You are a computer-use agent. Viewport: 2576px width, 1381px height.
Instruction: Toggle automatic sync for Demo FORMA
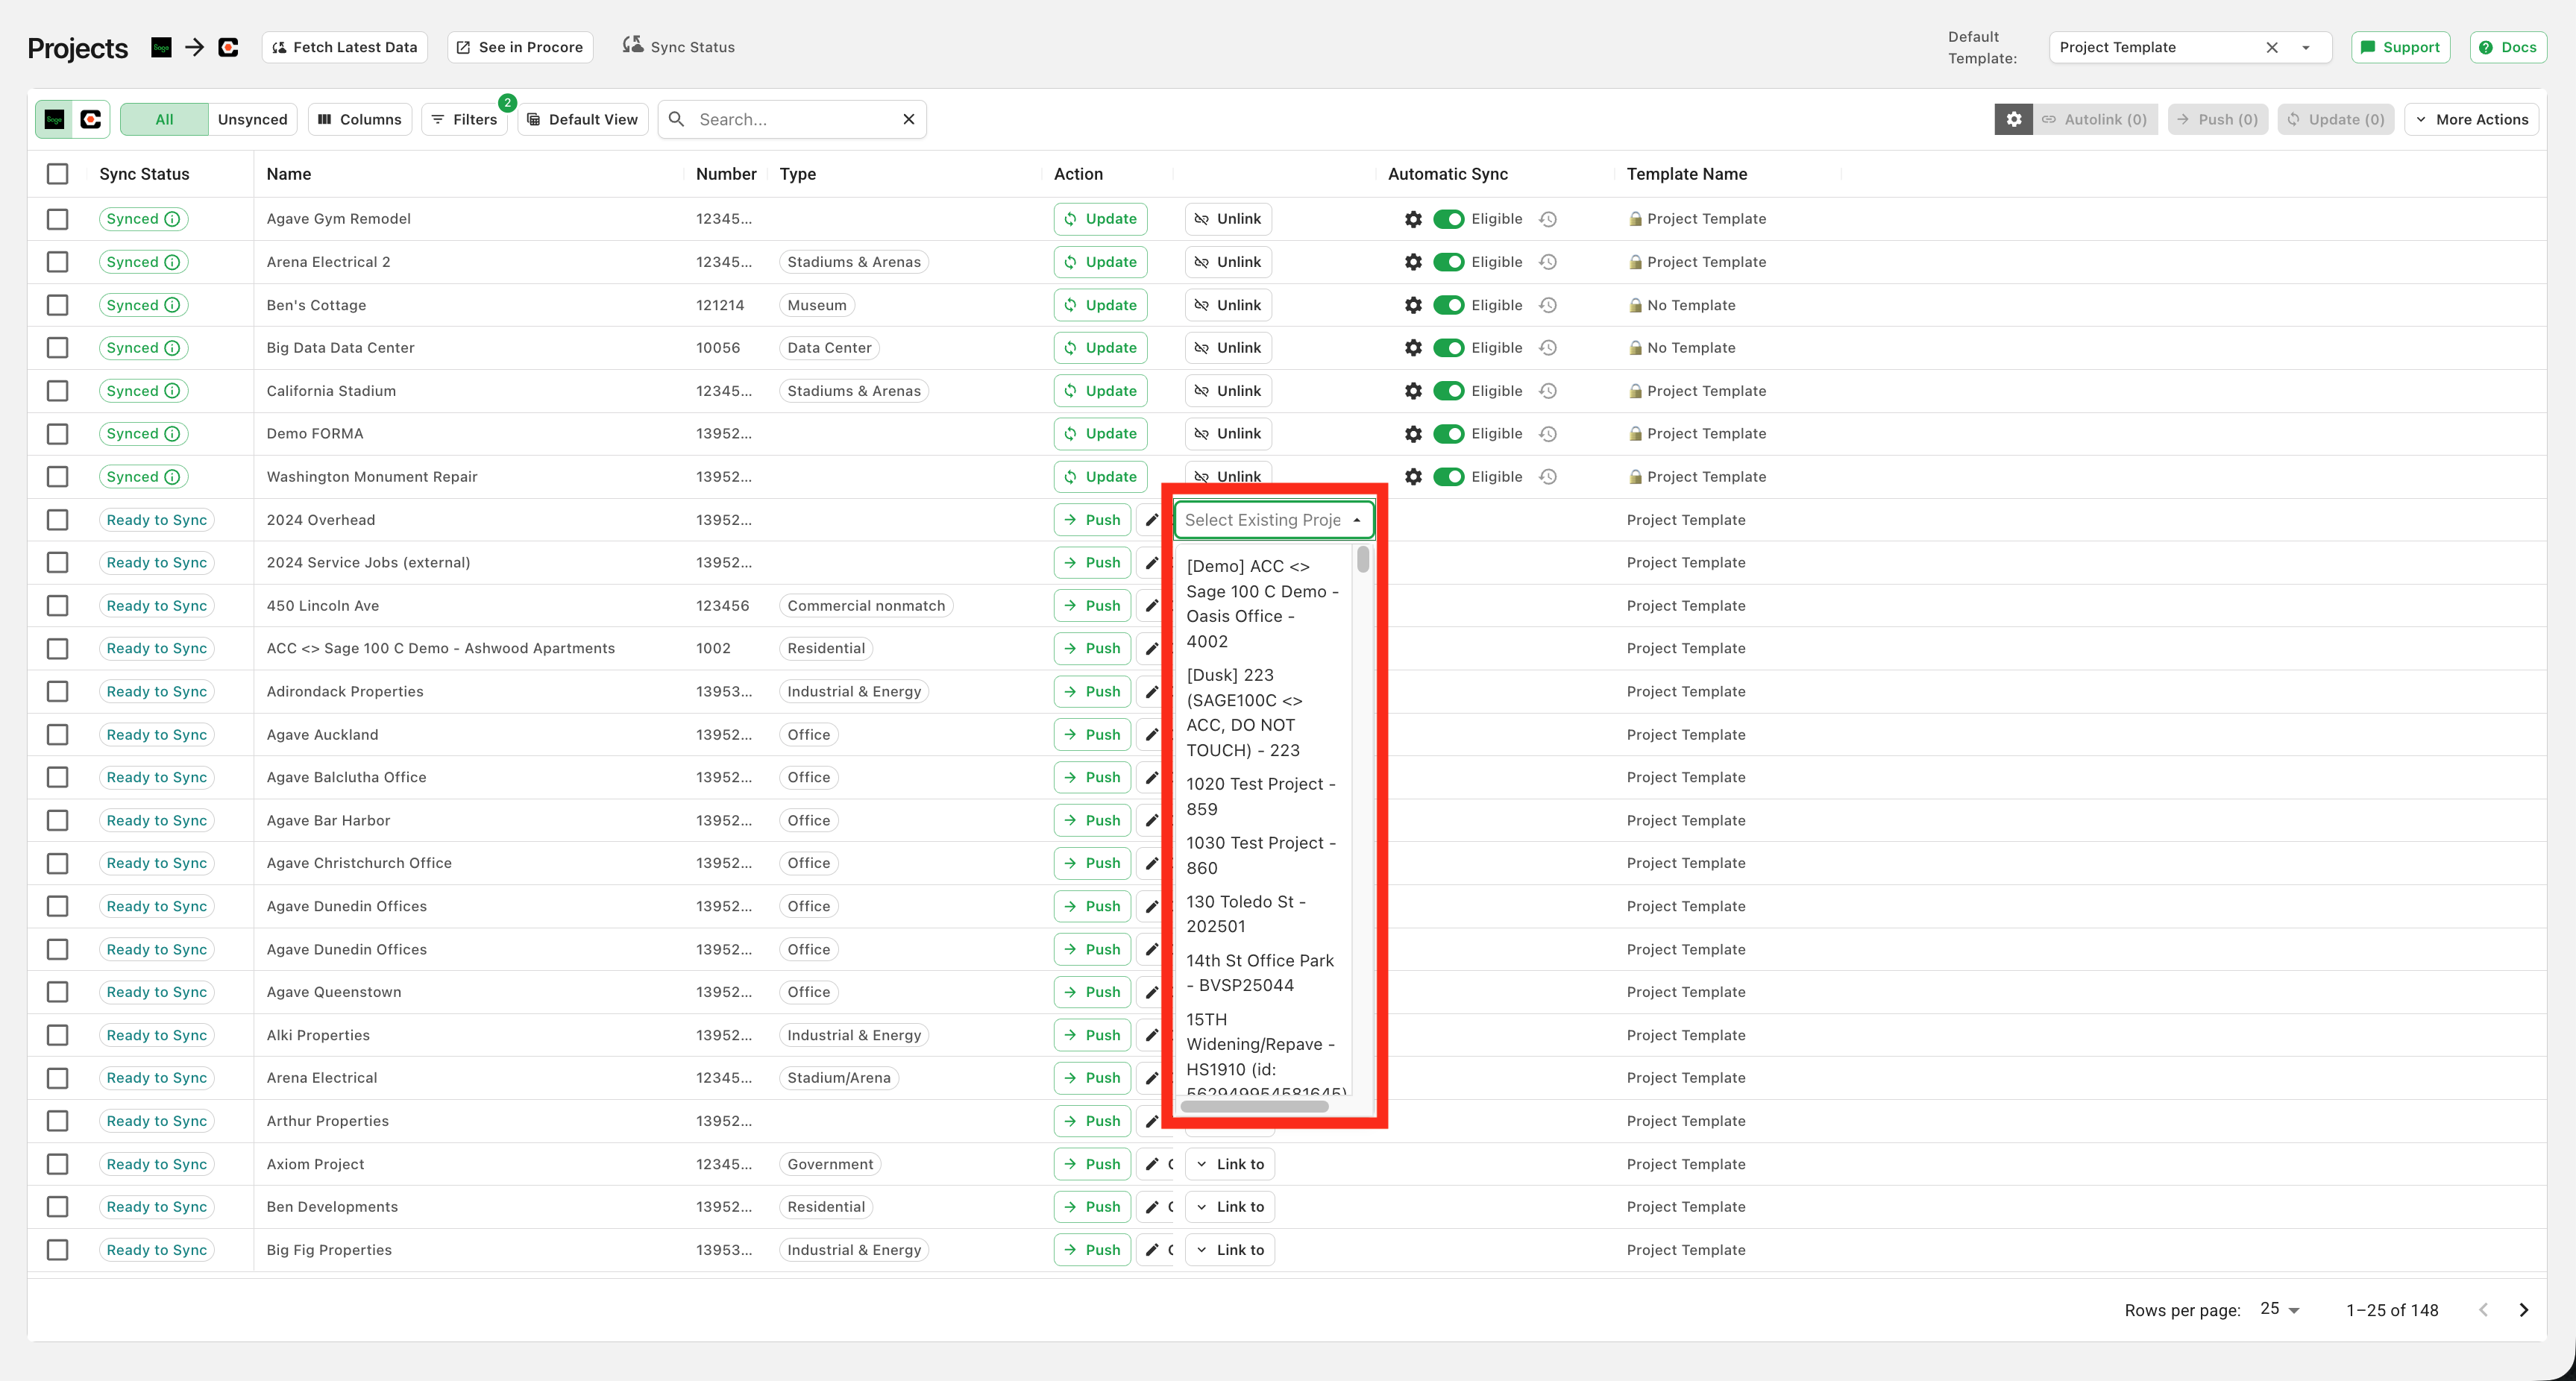pyautogui.click(x=1448, y=434)
